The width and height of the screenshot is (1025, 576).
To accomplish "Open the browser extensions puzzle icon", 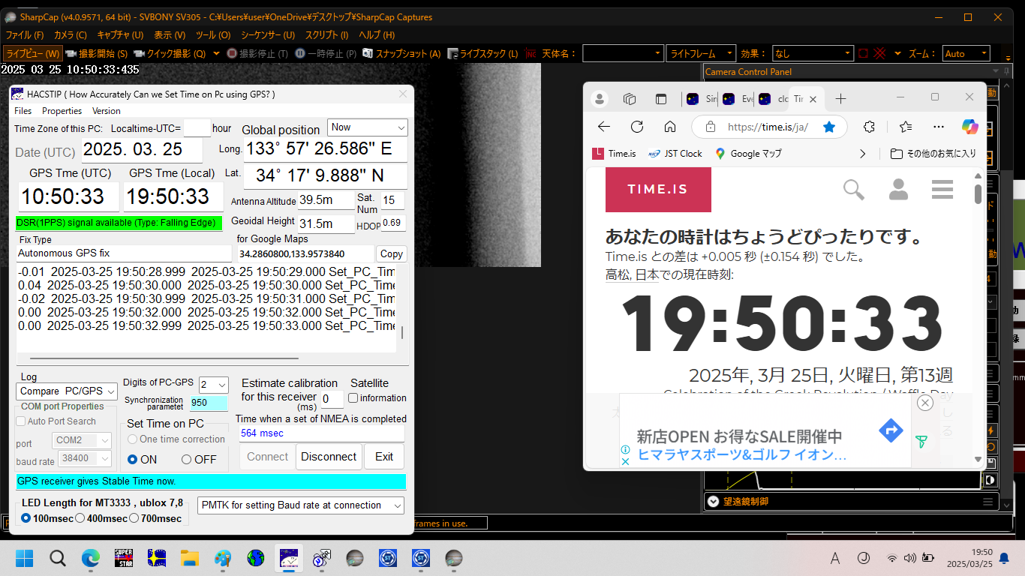I will [x=870, y=127].
